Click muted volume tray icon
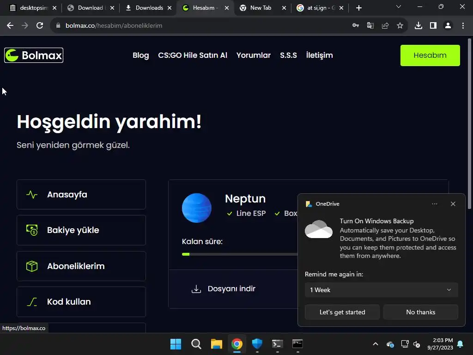Screen dimensions: 473x355 (x=417, y=344)
